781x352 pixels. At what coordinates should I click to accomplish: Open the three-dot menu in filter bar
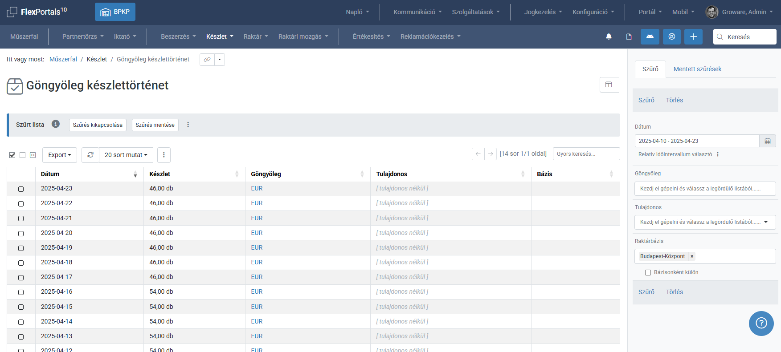click(188, 125)
